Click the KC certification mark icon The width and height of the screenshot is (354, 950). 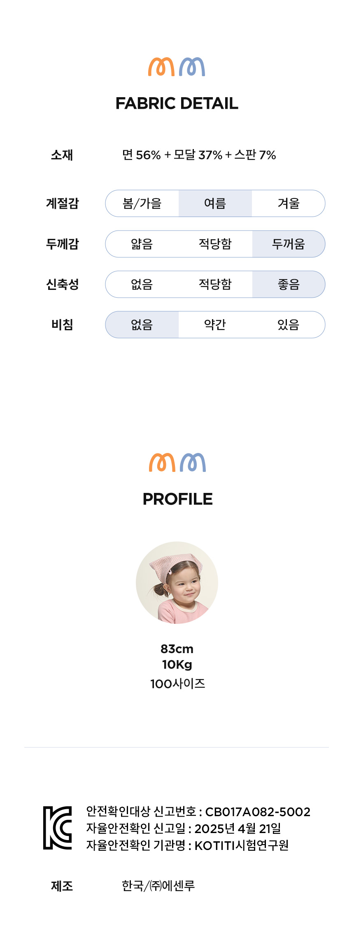[58, 828]
